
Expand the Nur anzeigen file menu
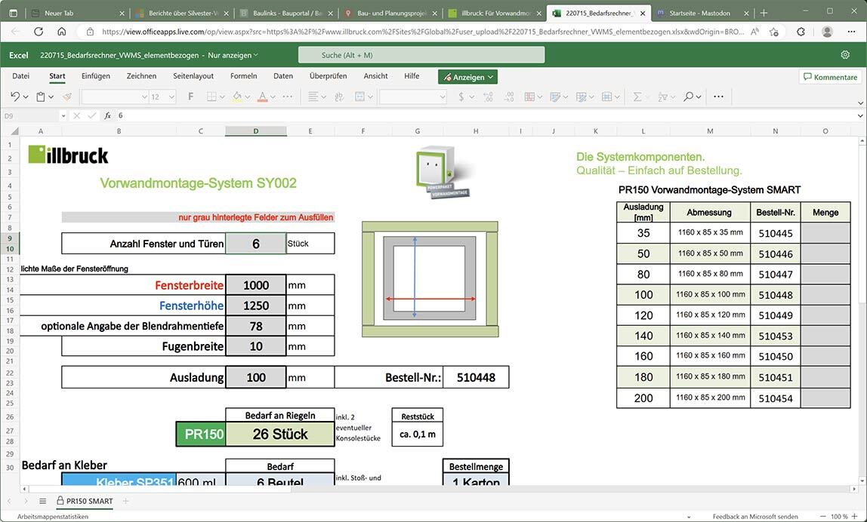pyautogui.click(x=233, y=55)
